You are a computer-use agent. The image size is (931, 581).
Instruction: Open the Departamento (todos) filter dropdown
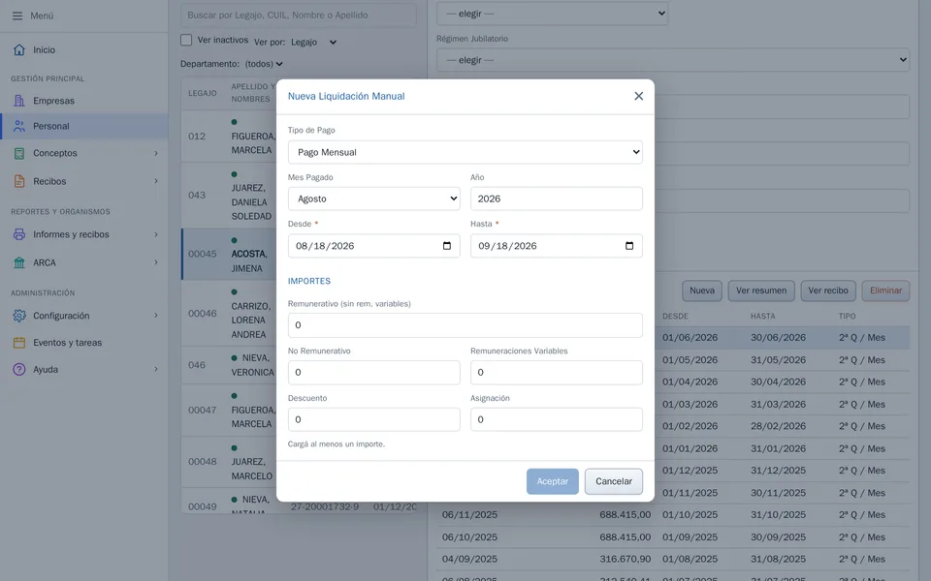point(264,64)
